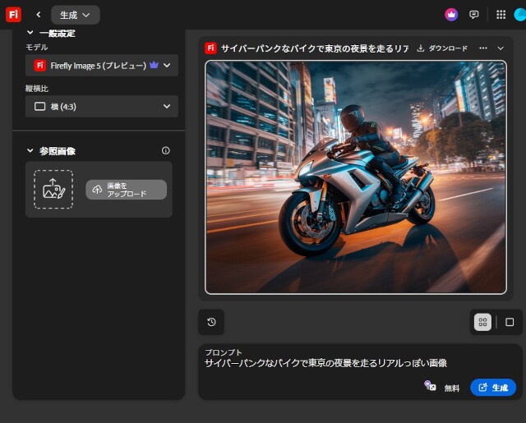Collapse the result card with chevron
Viewport: 526px width, 423px height.
501,48
